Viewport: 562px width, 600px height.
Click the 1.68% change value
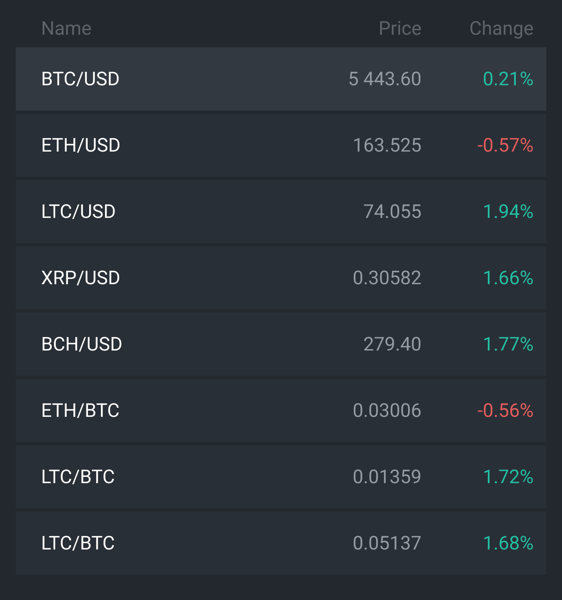coord(508,543)
